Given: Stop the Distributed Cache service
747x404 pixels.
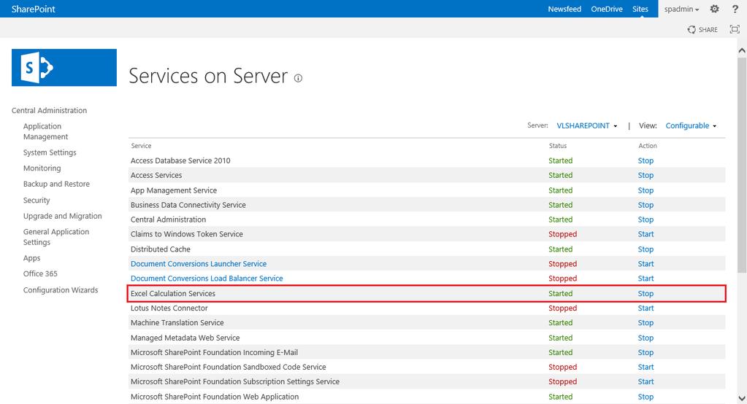Looking at the screenshot, I should 646,249.
